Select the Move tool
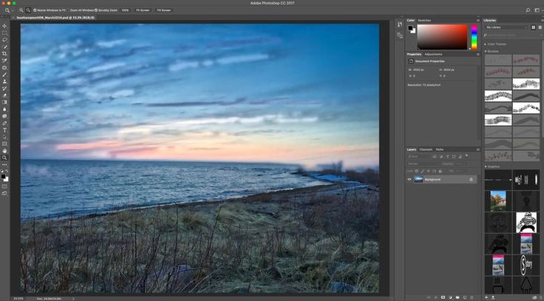Screen dimensions: 544x301 point(4,26)
